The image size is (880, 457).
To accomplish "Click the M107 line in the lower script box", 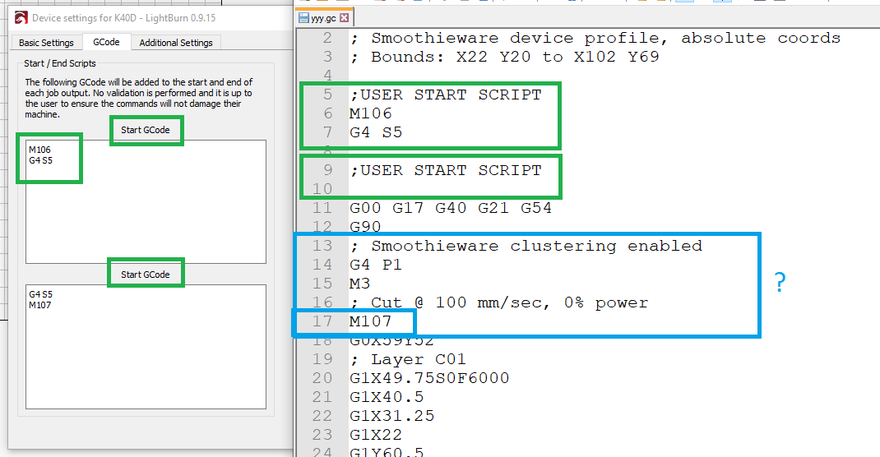I will click(x=39, y=305).
